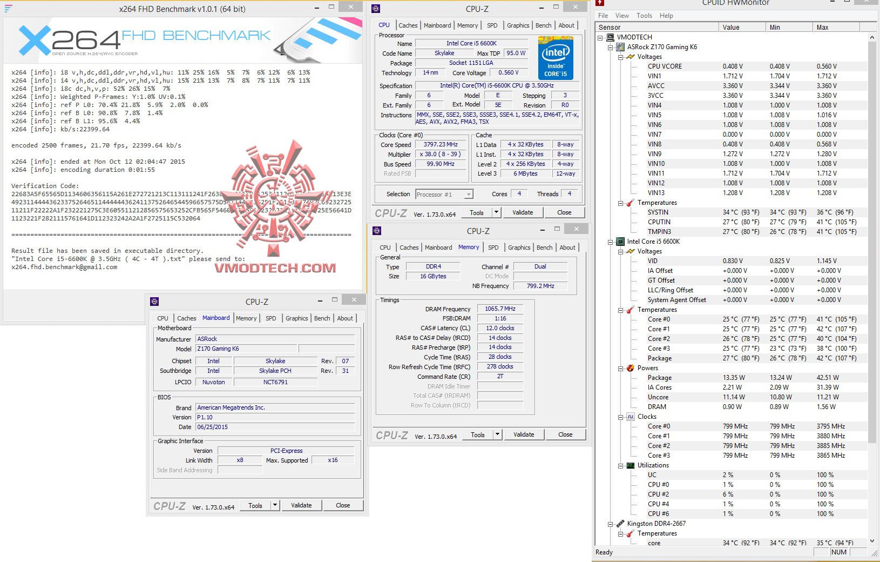Click the DRAM Frequency value 1065.7 MHz
The width and height of the screenshot is (880, 562).
500,309
